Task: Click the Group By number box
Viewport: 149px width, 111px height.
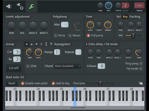Action: click(17, 59)
